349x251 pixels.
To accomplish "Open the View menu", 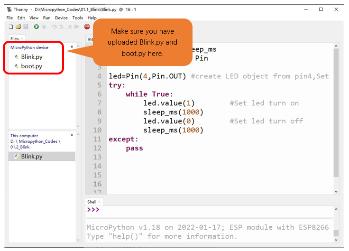I will pyautogui.click(x=34, y=18).
